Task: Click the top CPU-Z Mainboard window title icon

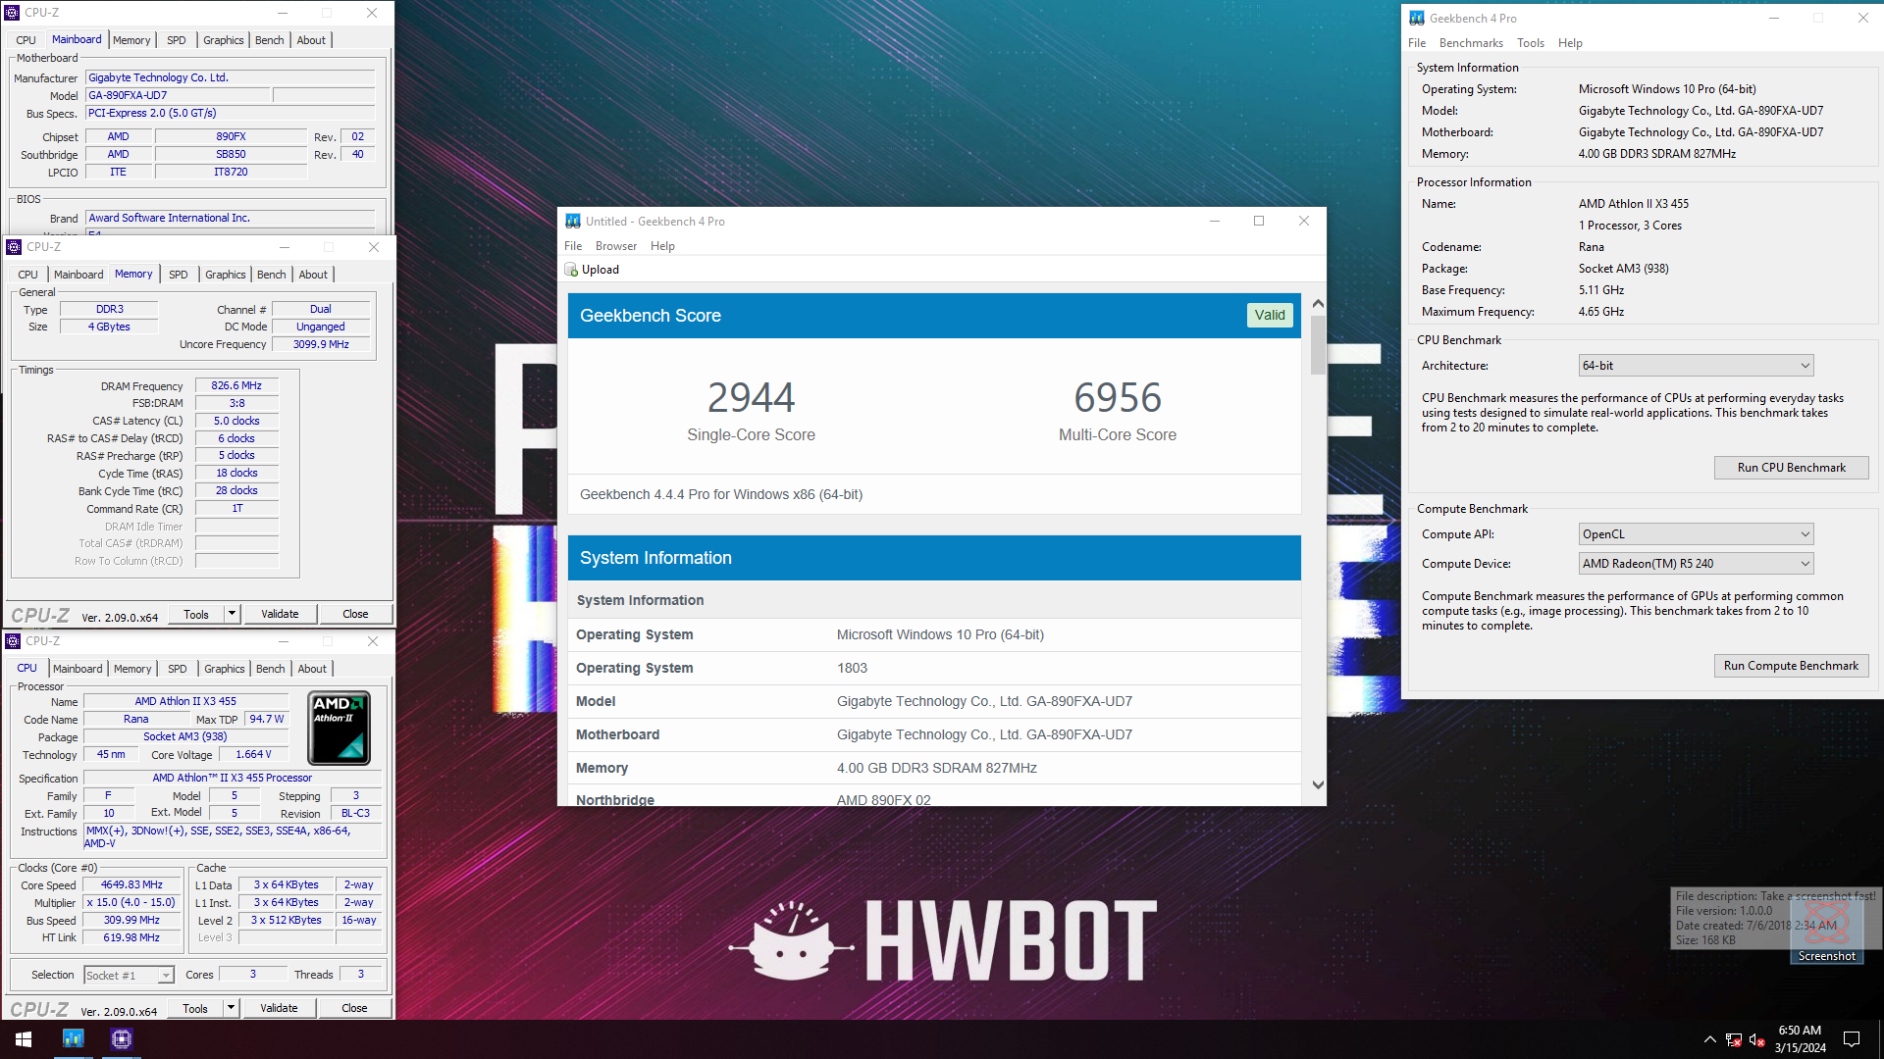Action: pos(12,13)
